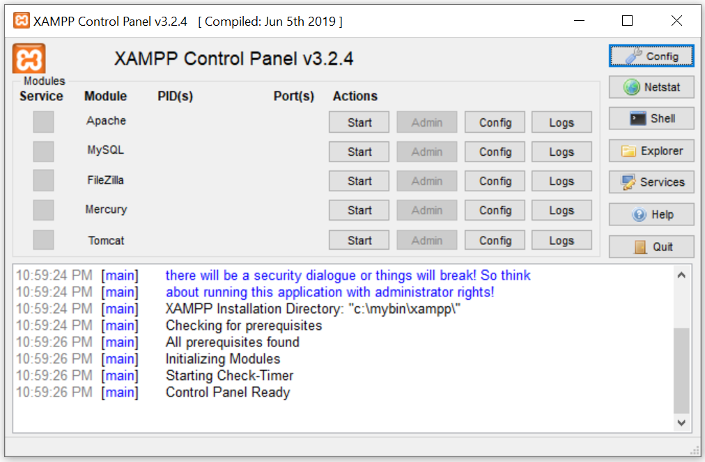Click Admin button for Mercury
The image size is (705, 462).
(426, 210)
